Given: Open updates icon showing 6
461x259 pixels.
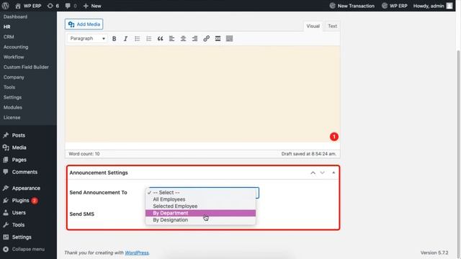Looking at the screenshot, I should click(x=53, y=6).
